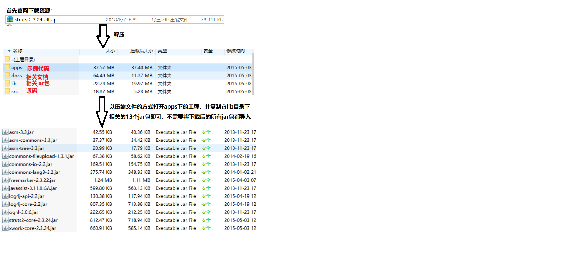Sort by the 修改时间 column header
Screen dimensions: 584x260
point(236,51)
